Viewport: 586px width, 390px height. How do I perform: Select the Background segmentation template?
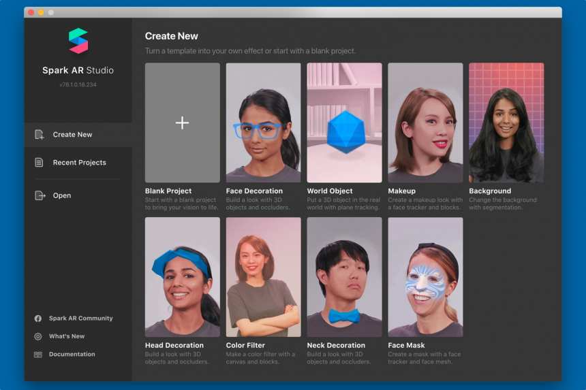(x=506, y=123)
